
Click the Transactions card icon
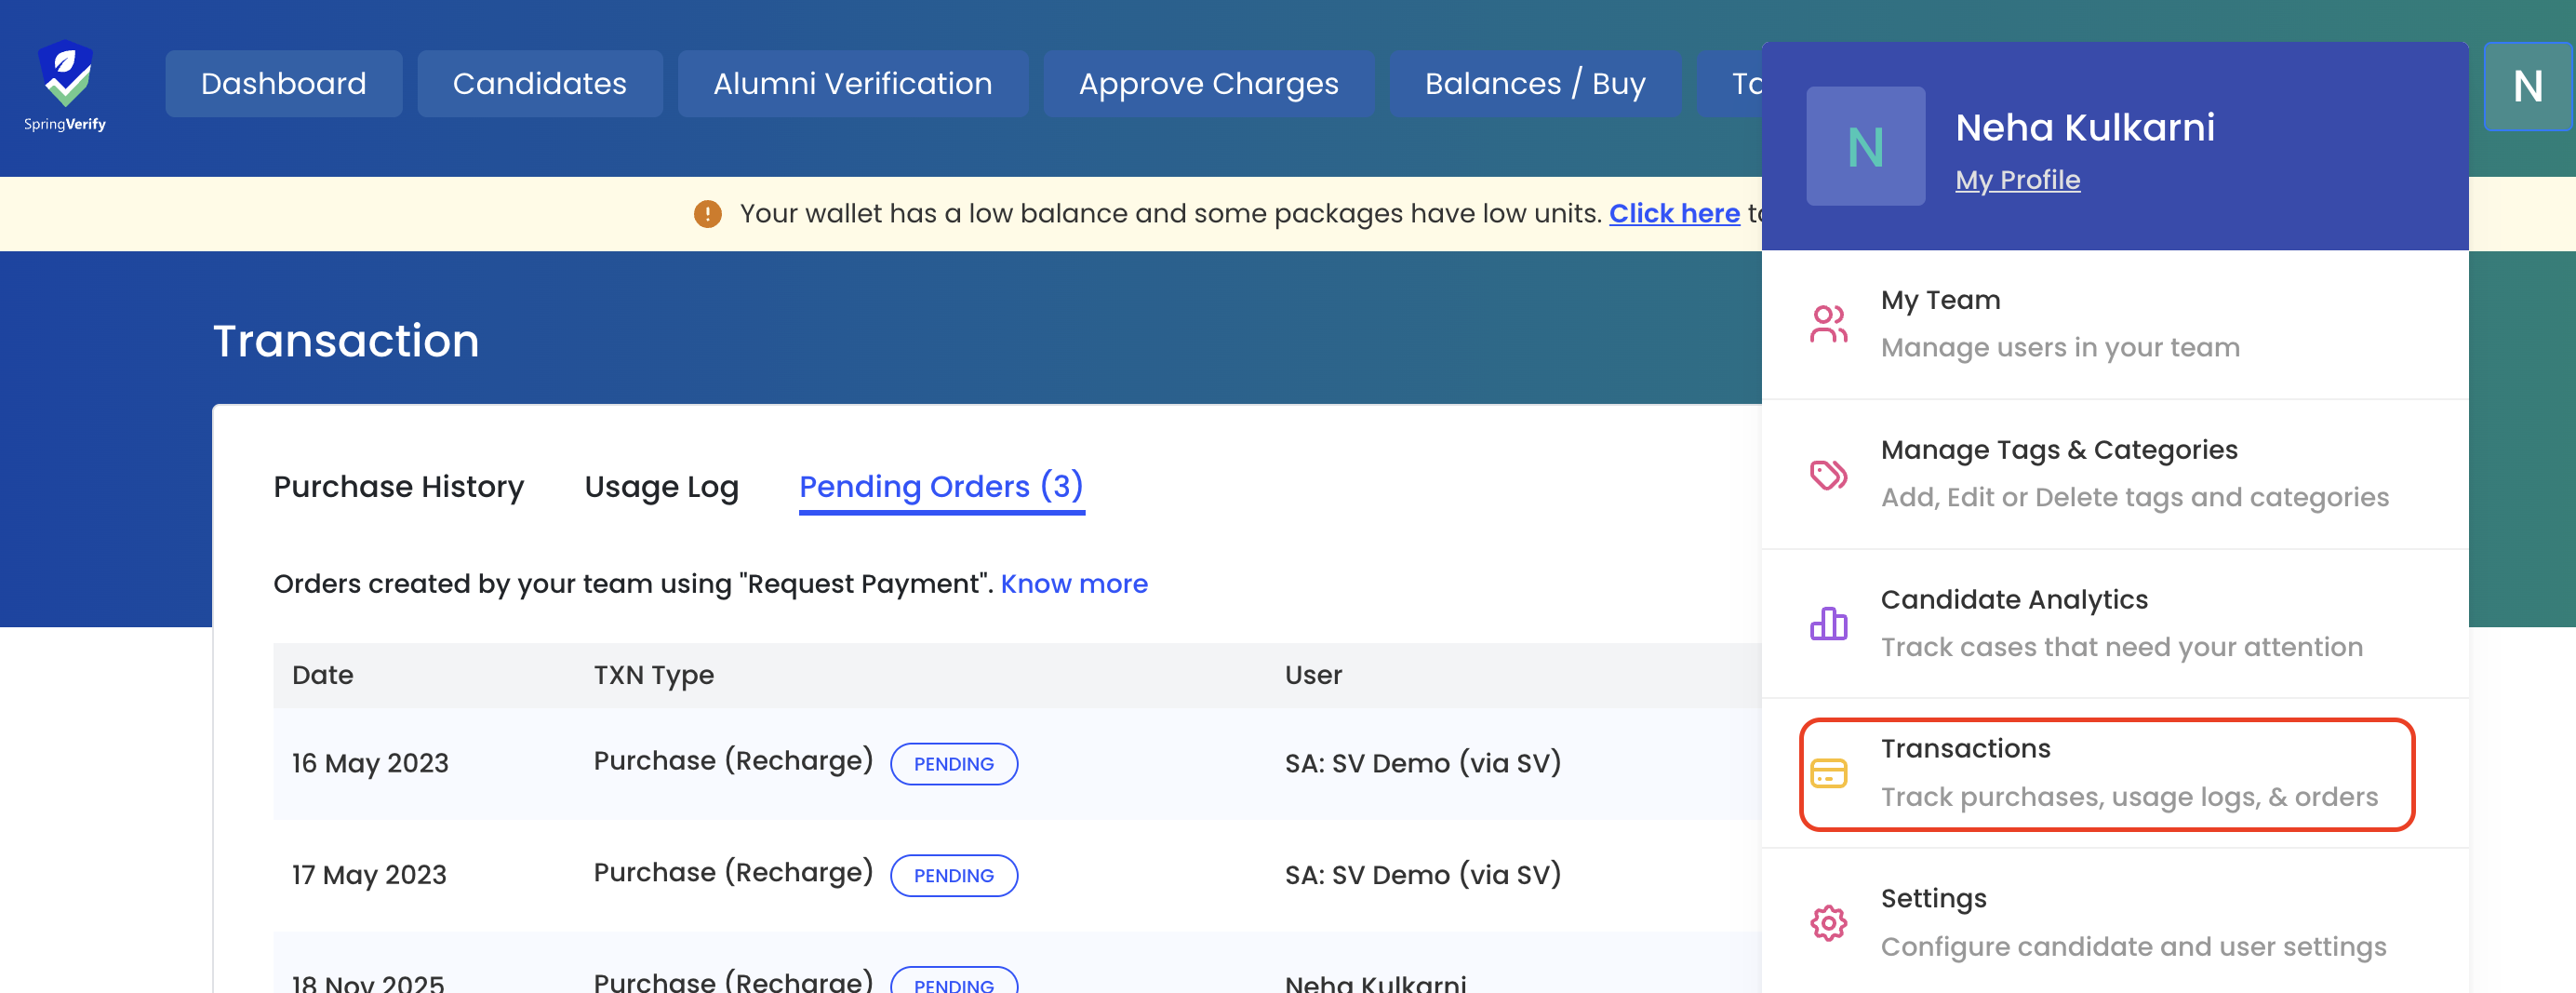(x=1827, y=773)
